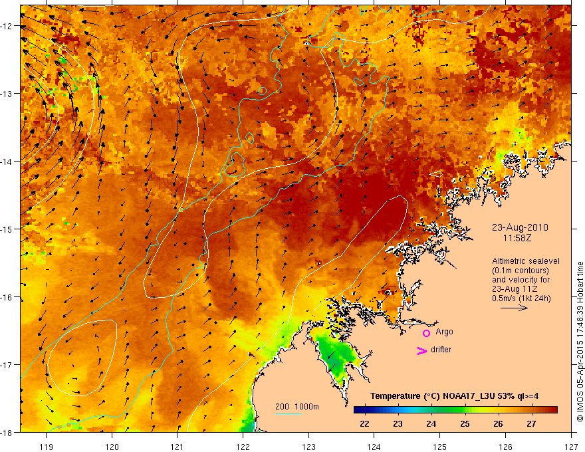Image resolution: width=585 pixels, height=452 pixels.
Task: Click the '0.5m/s (1kt 24h)' scale label
Action: (522, 298)
